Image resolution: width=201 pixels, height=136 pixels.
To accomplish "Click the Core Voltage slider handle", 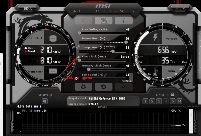I will 79,33.
